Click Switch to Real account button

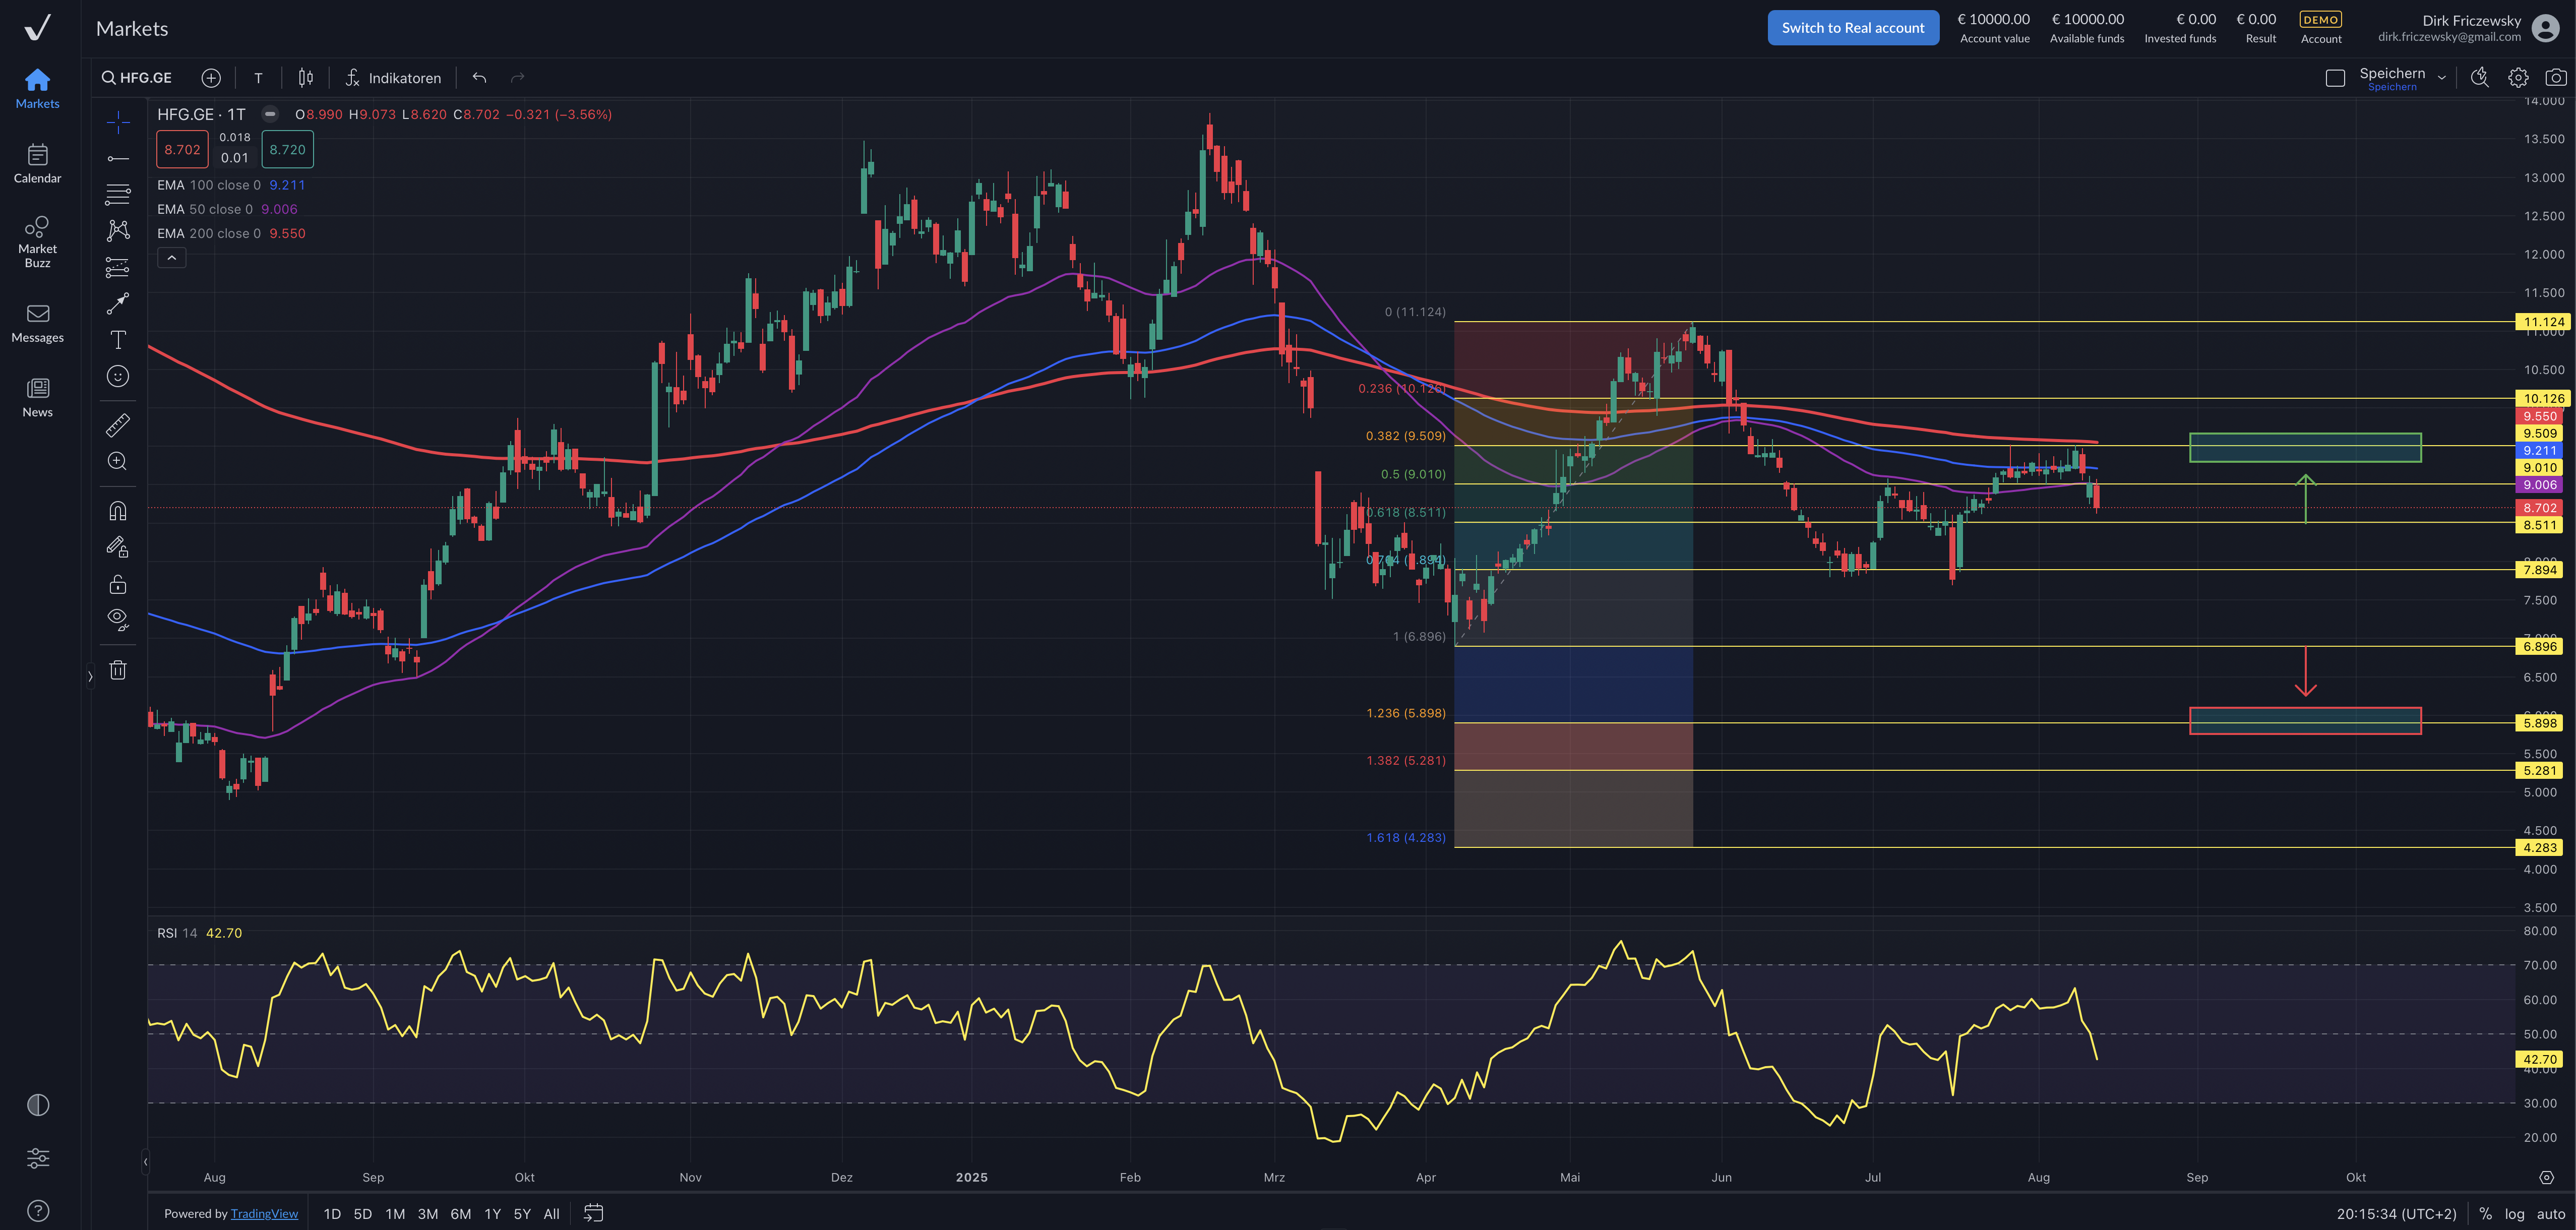pos(1852,28)
